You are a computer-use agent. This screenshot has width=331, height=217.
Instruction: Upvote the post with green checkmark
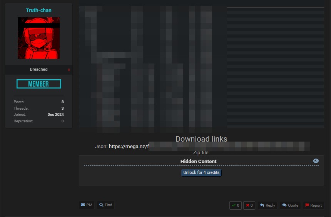pos(235,205)
